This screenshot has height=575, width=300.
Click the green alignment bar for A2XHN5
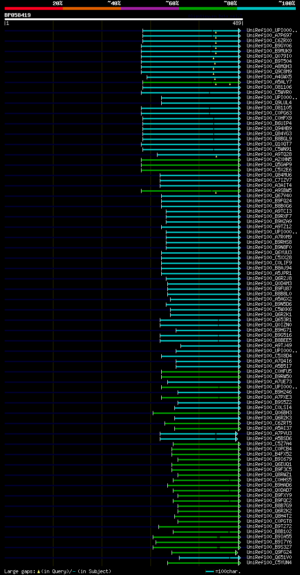pyautogui.click(x=191, y=160)
